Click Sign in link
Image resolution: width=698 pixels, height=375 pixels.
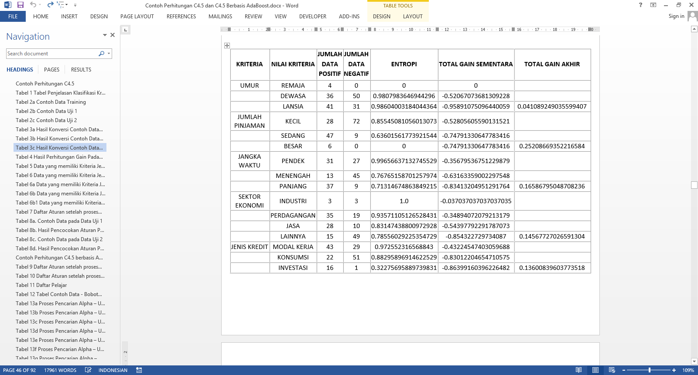676,16
